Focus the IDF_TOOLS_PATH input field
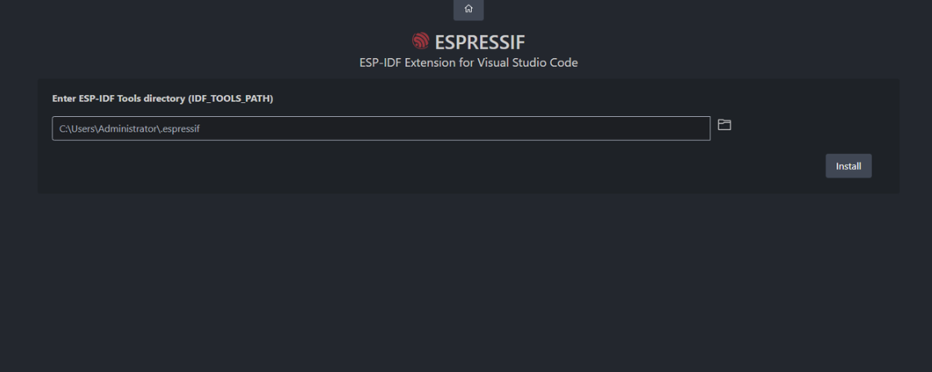Screen dimensions: 932x372 pyautogui.click(x=380, y=128)
